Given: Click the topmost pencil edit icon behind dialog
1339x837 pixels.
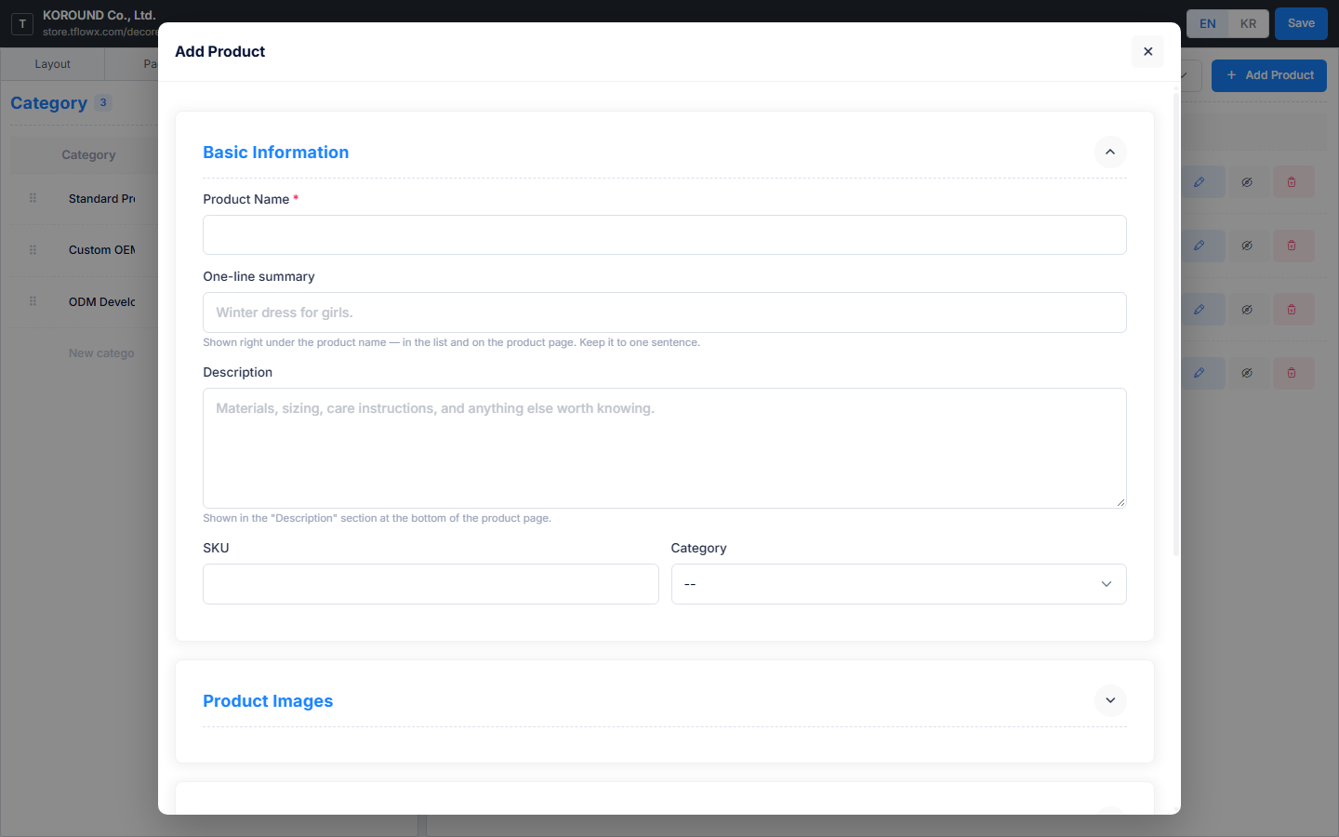Looking at the screenshot, I should click(x=1200, y=182).
